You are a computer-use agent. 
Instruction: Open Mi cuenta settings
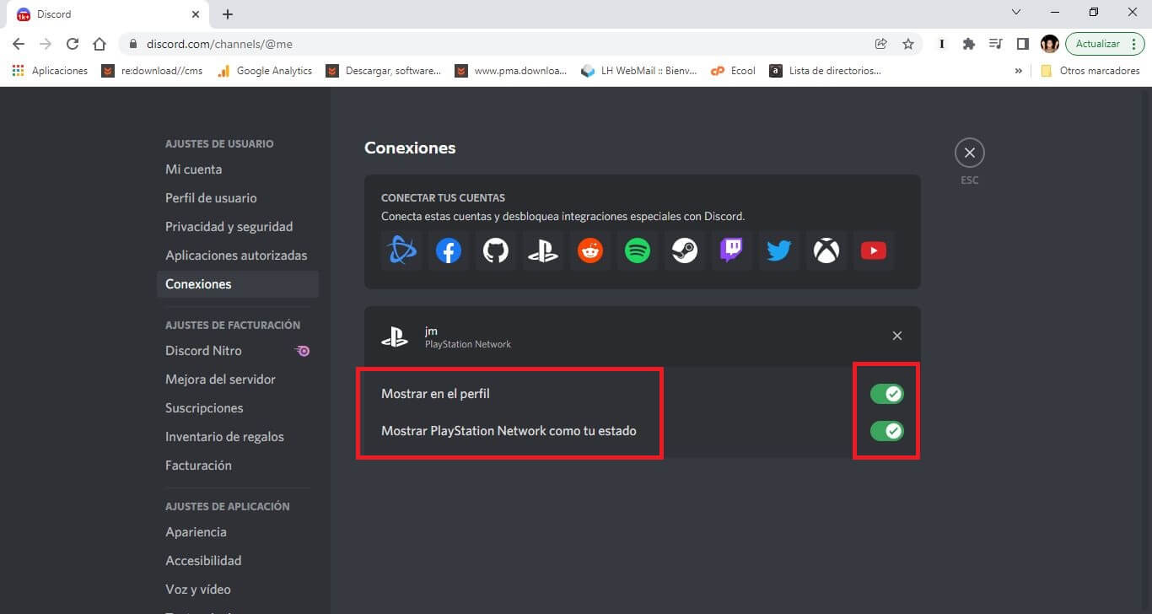pyautogui.click(x=238, y=170)
